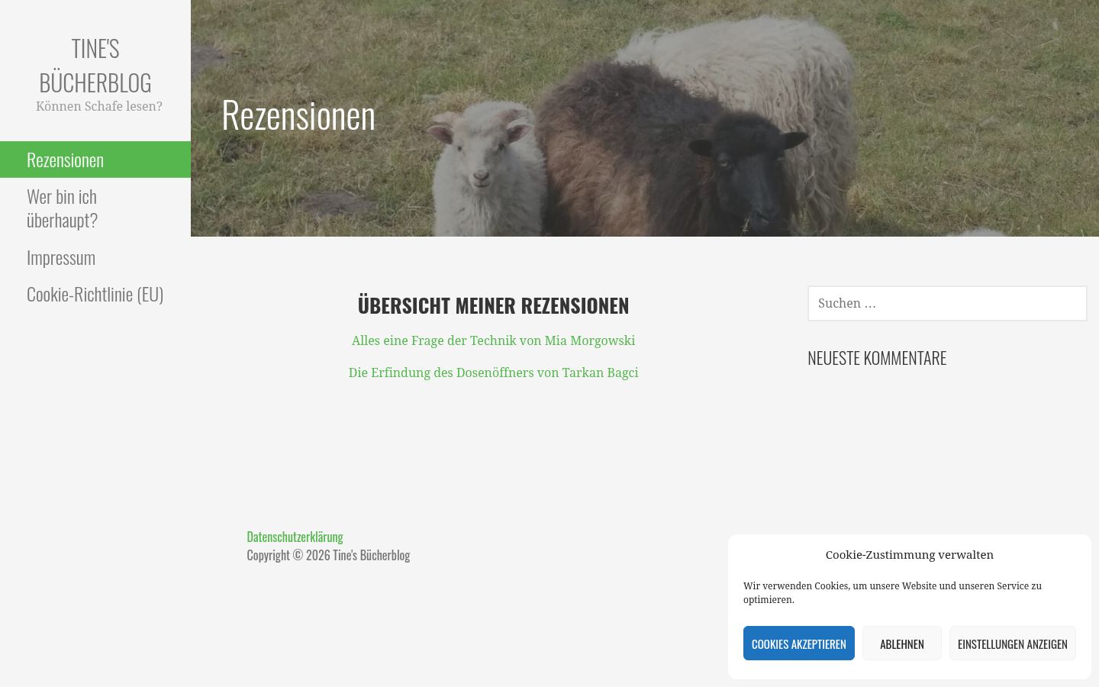Open the Datenschutzerklärung footer link

[x=295, y=537]
